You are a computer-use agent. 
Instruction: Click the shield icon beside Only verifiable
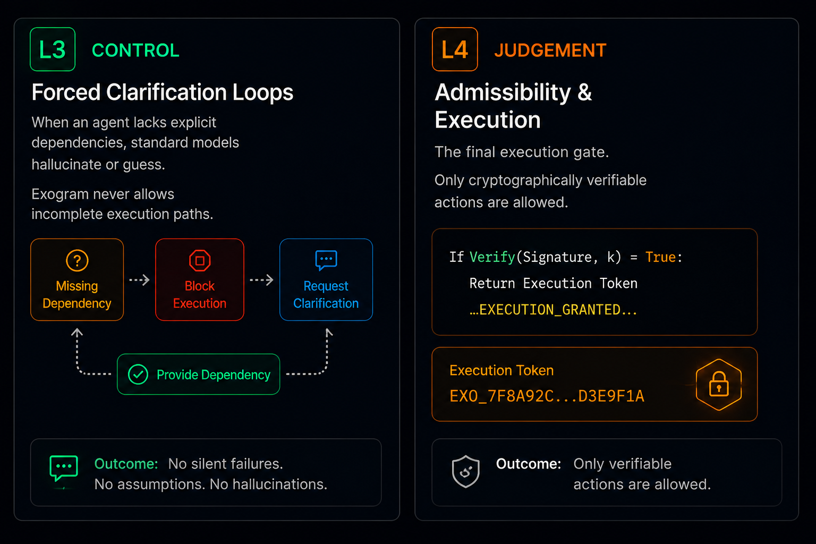tap(466, 471)
